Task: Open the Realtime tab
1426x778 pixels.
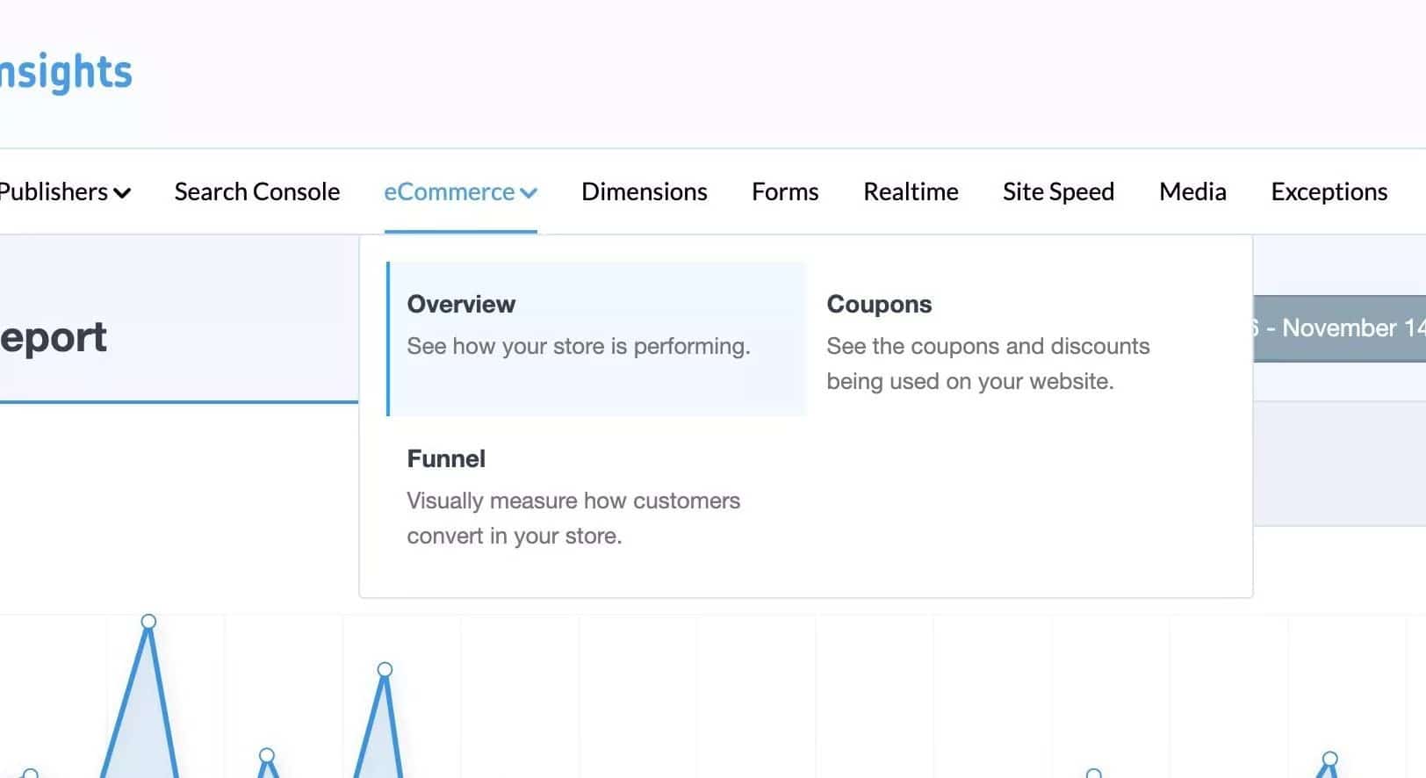Action: point(911,191)
